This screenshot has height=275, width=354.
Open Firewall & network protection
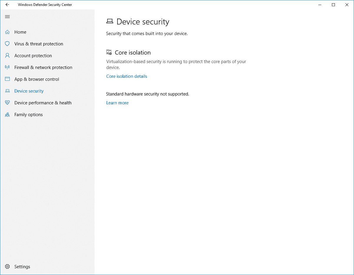43,67
